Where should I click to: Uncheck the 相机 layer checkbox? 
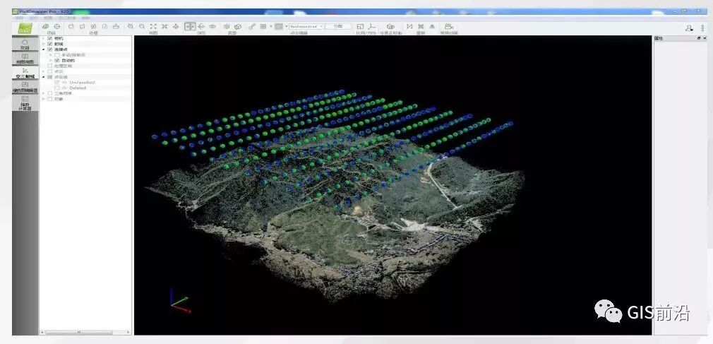tap(50, 39)
